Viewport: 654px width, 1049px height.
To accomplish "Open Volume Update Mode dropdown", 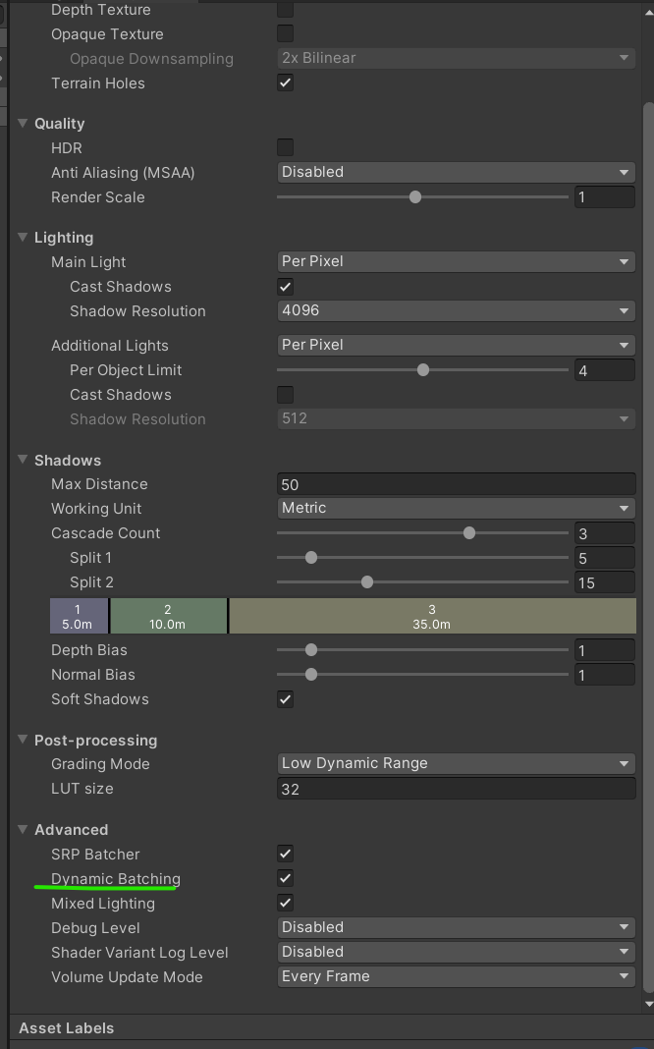I will tap(456, 976).
